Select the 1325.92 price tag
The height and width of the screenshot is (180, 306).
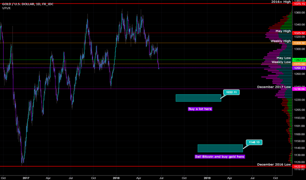tap(299, 33)
